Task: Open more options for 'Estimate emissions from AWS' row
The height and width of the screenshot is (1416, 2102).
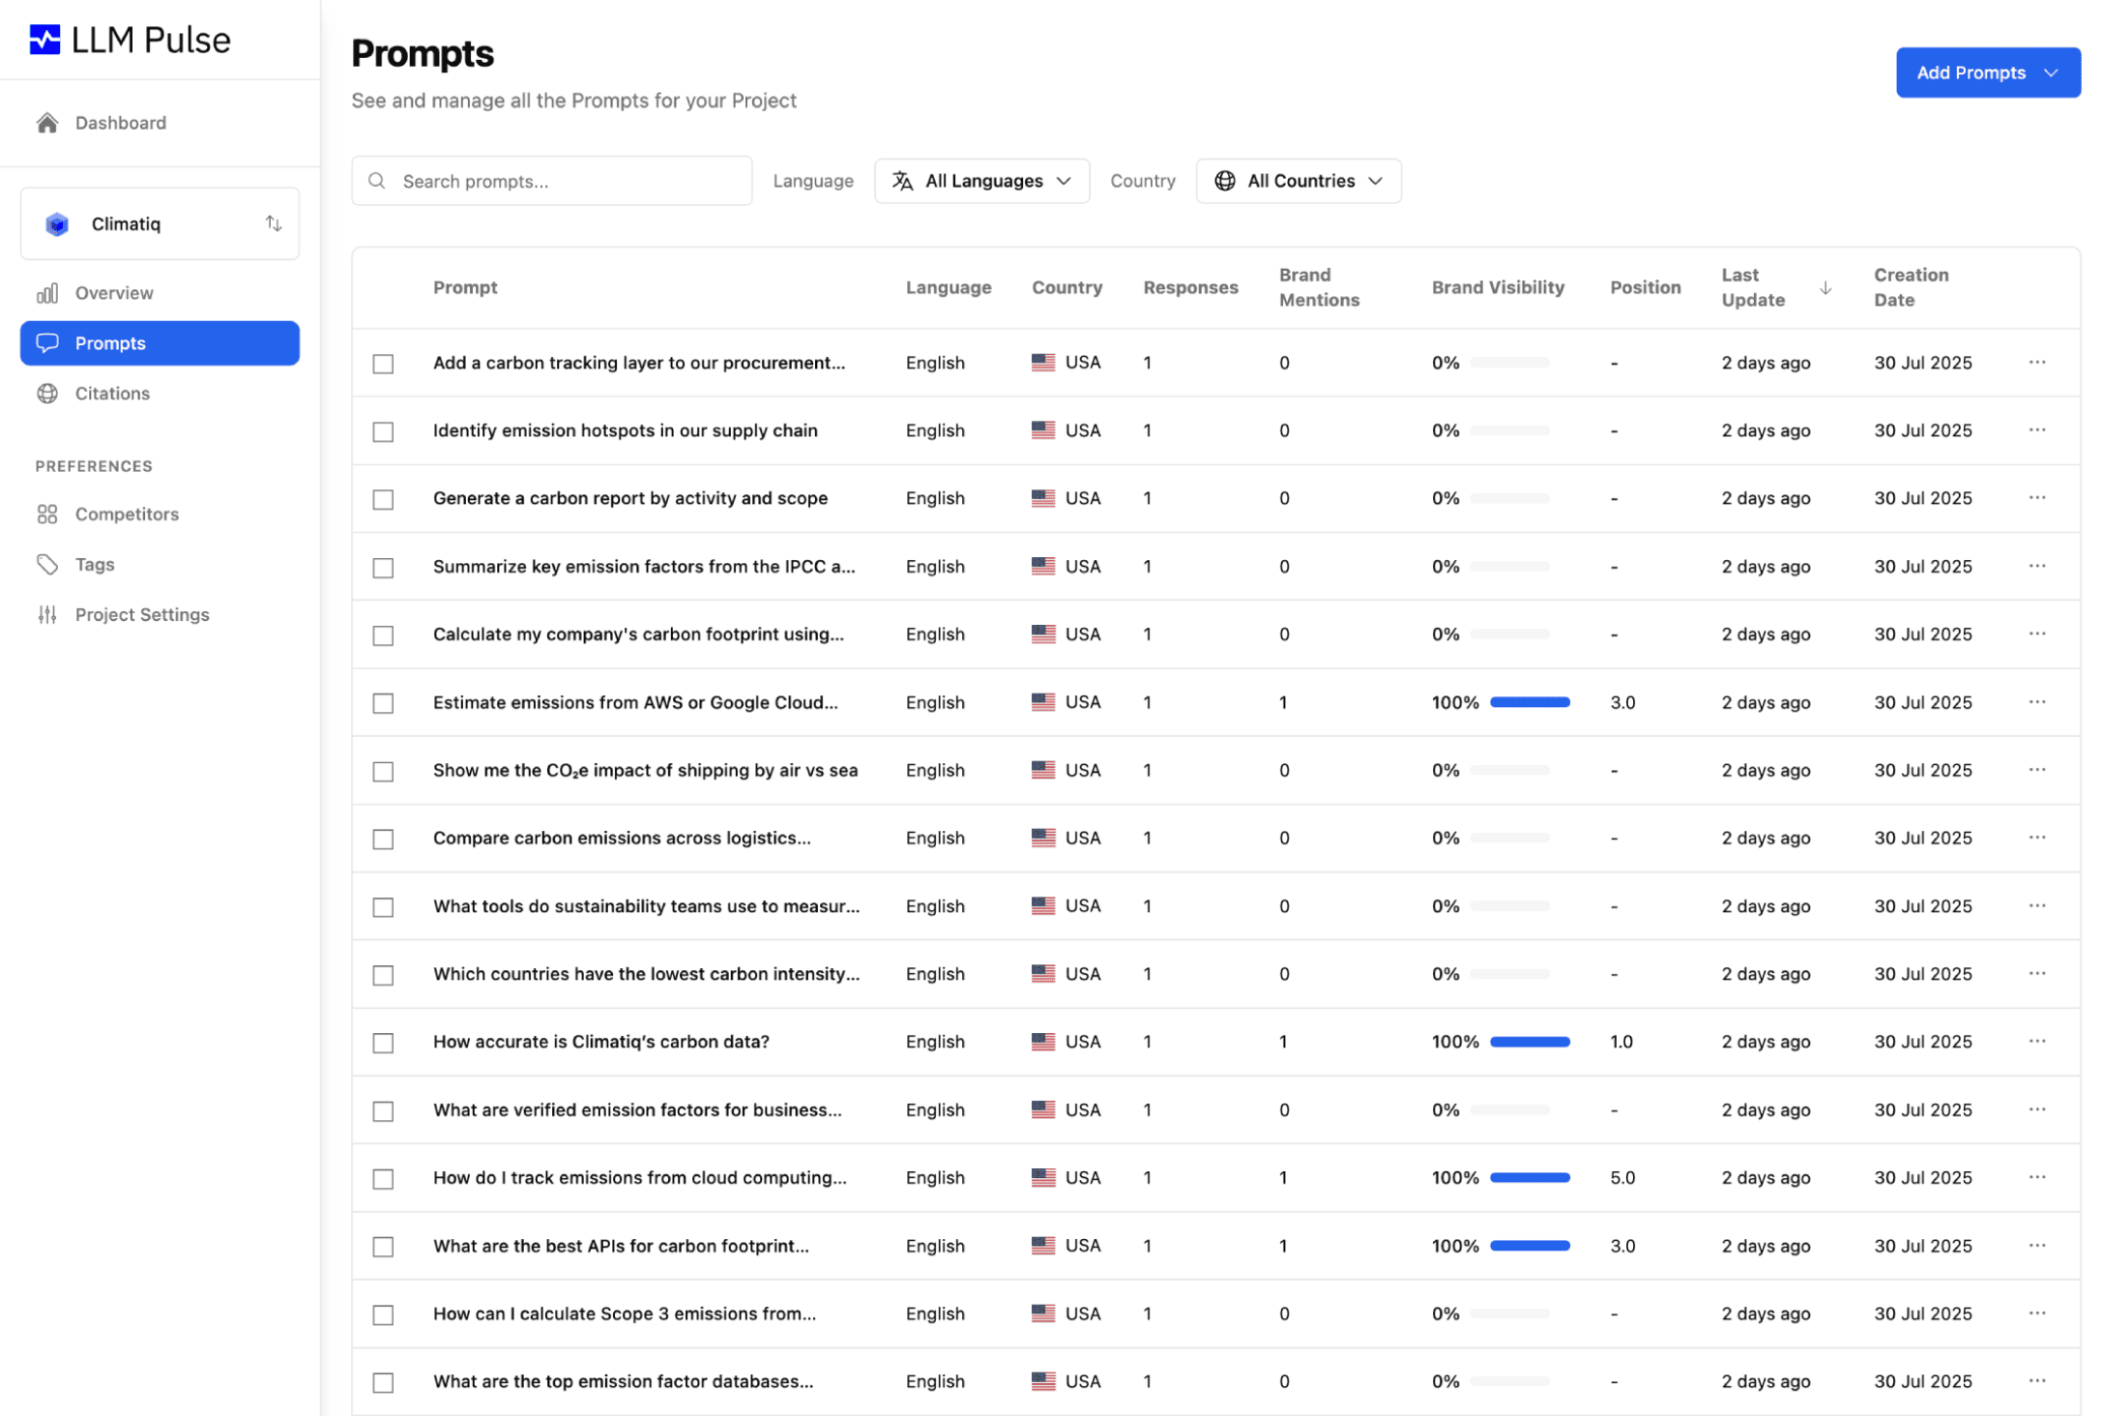Action: (x=2037, y=702)
